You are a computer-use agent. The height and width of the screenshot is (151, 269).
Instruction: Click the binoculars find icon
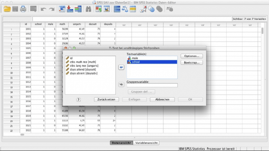click(x=89, y=9)
